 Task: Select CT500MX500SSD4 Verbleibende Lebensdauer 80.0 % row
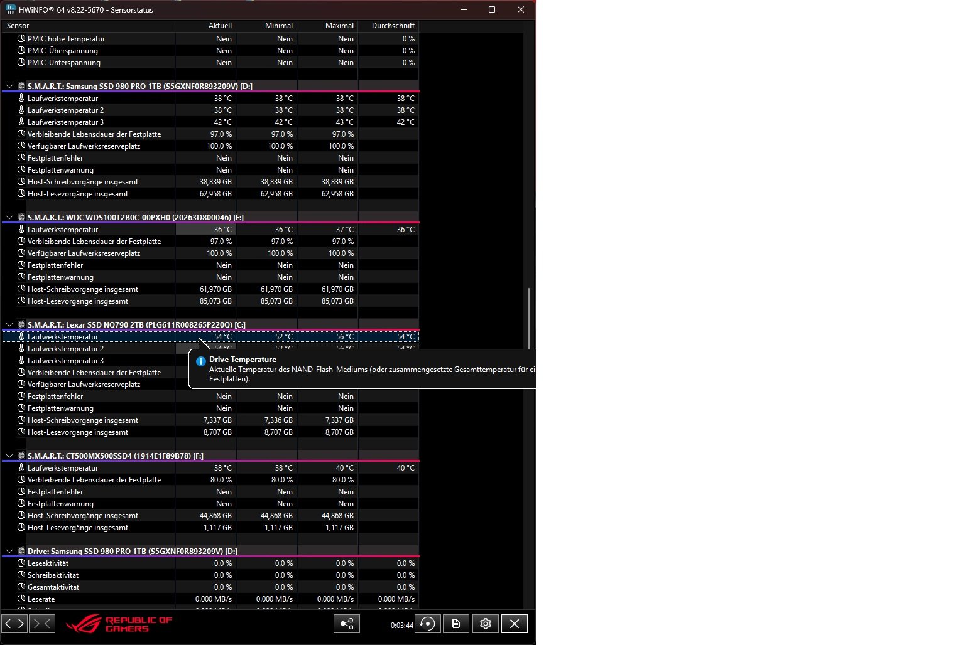tap(210, 479)
